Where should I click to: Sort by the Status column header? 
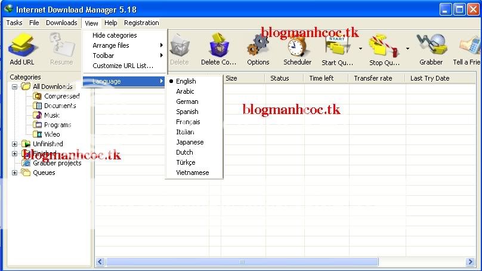[x=284, y=78]
